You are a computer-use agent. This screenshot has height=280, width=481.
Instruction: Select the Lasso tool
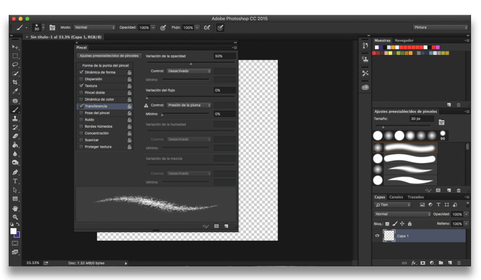15,65
